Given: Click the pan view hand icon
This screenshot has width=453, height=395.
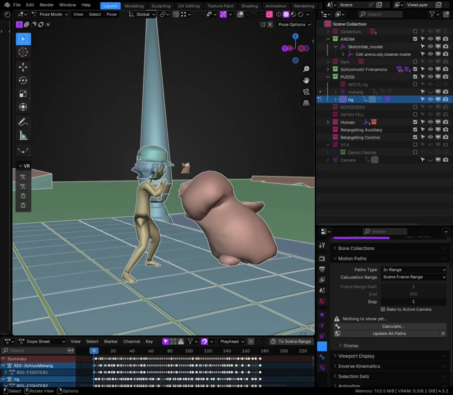Looking at the screenshot, I should point(306,81).
